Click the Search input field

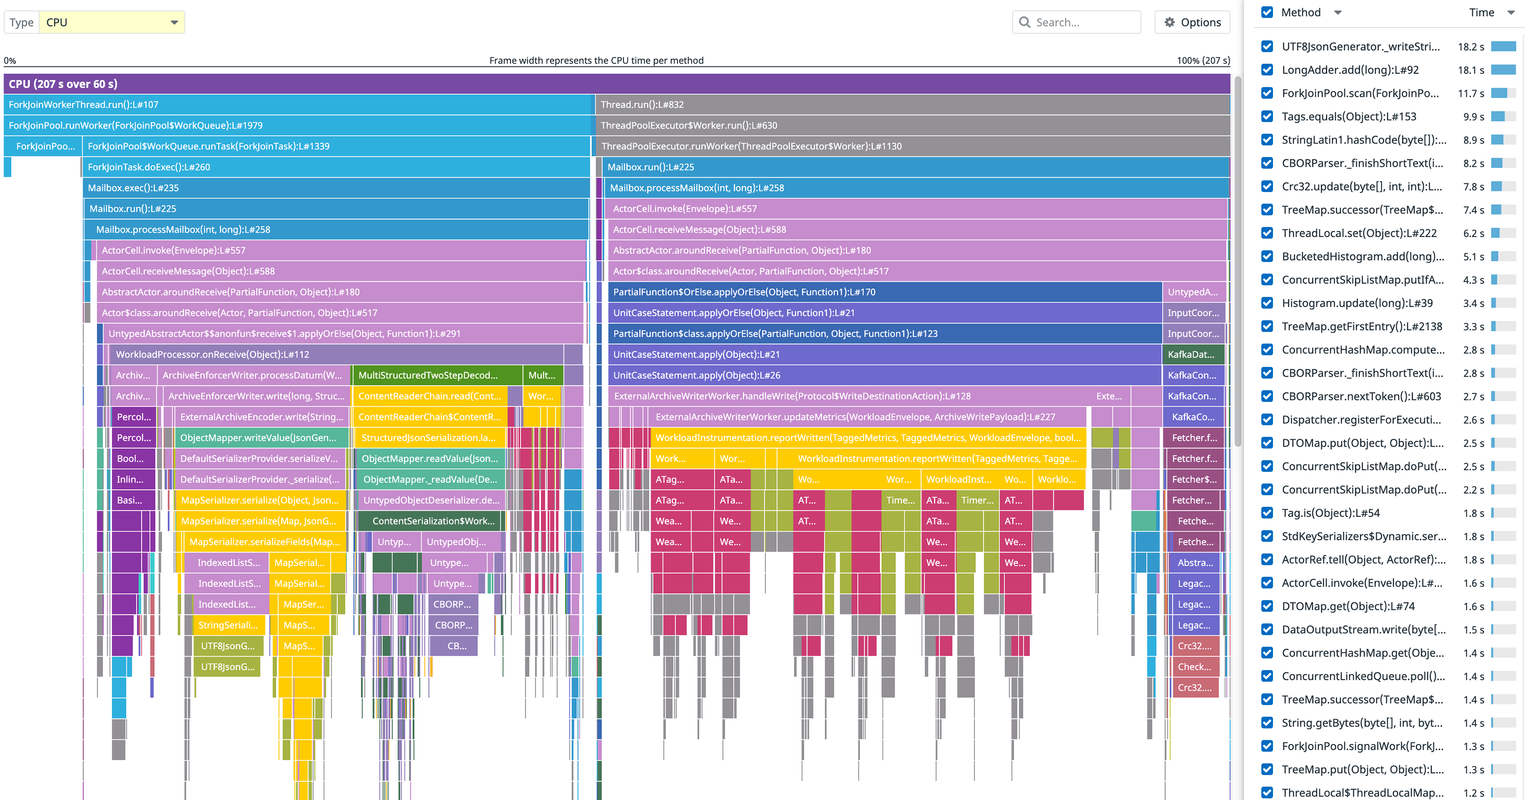point(1083,22)
